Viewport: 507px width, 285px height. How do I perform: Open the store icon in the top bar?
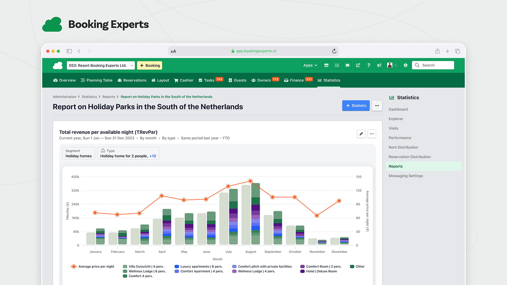(326, 65)
